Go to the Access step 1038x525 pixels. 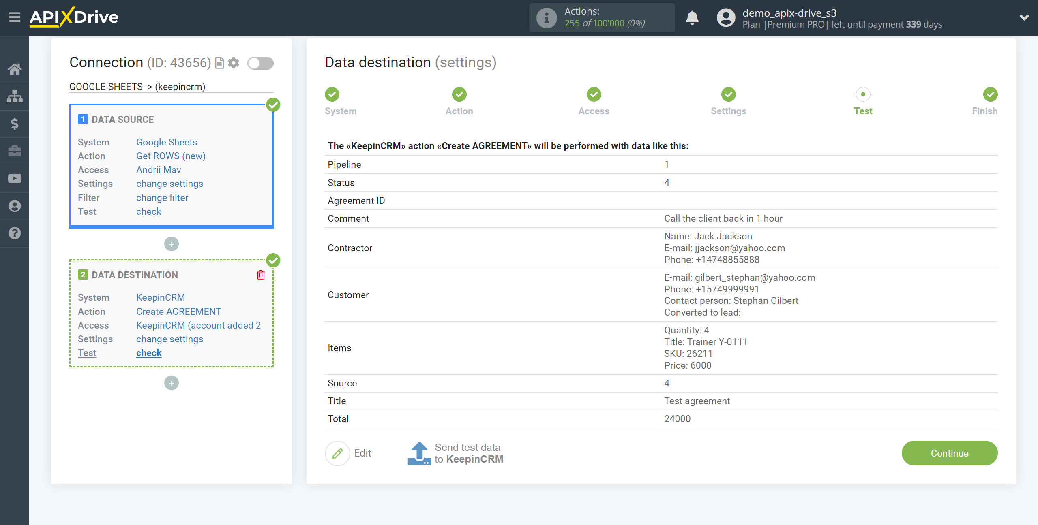[594, 94]
